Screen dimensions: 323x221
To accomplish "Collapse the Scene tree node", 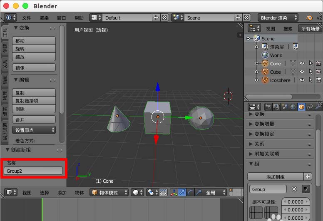I will tap(248, 39).
